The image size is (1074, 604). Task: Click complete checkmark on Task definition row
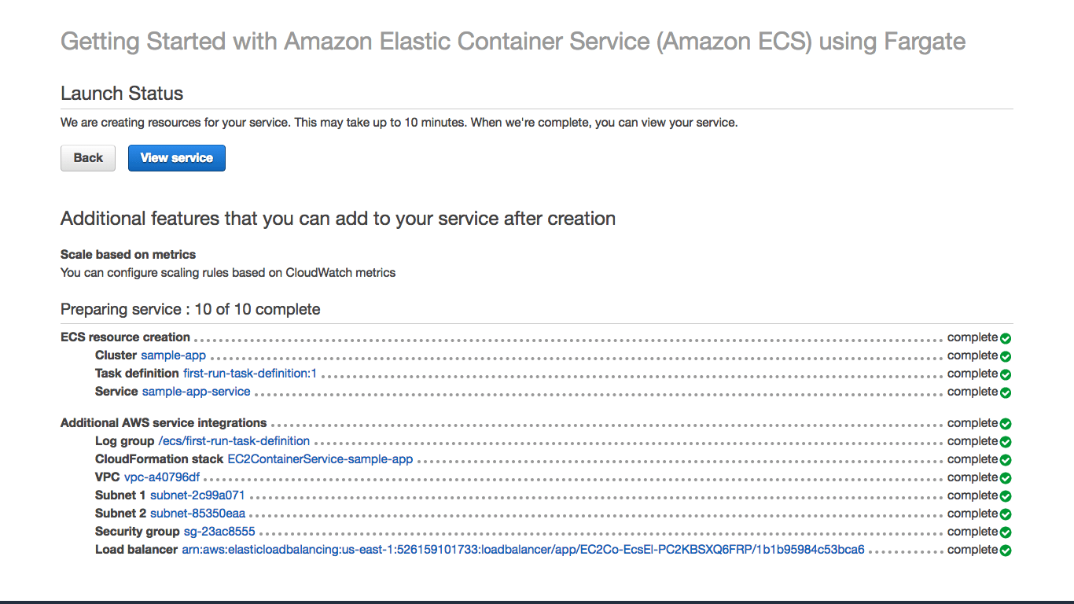click(1006, 374)
